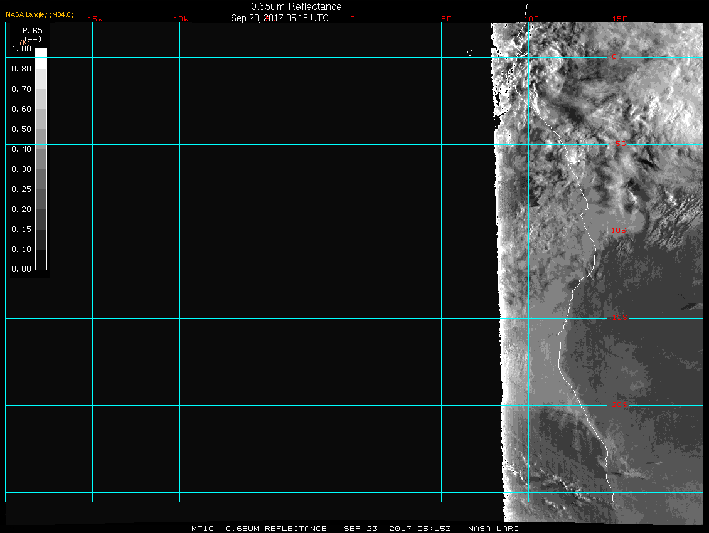Click the '5E' longitude label
Image resolution: width=709 pixels, height=533 pixels.
click(446, 19)
